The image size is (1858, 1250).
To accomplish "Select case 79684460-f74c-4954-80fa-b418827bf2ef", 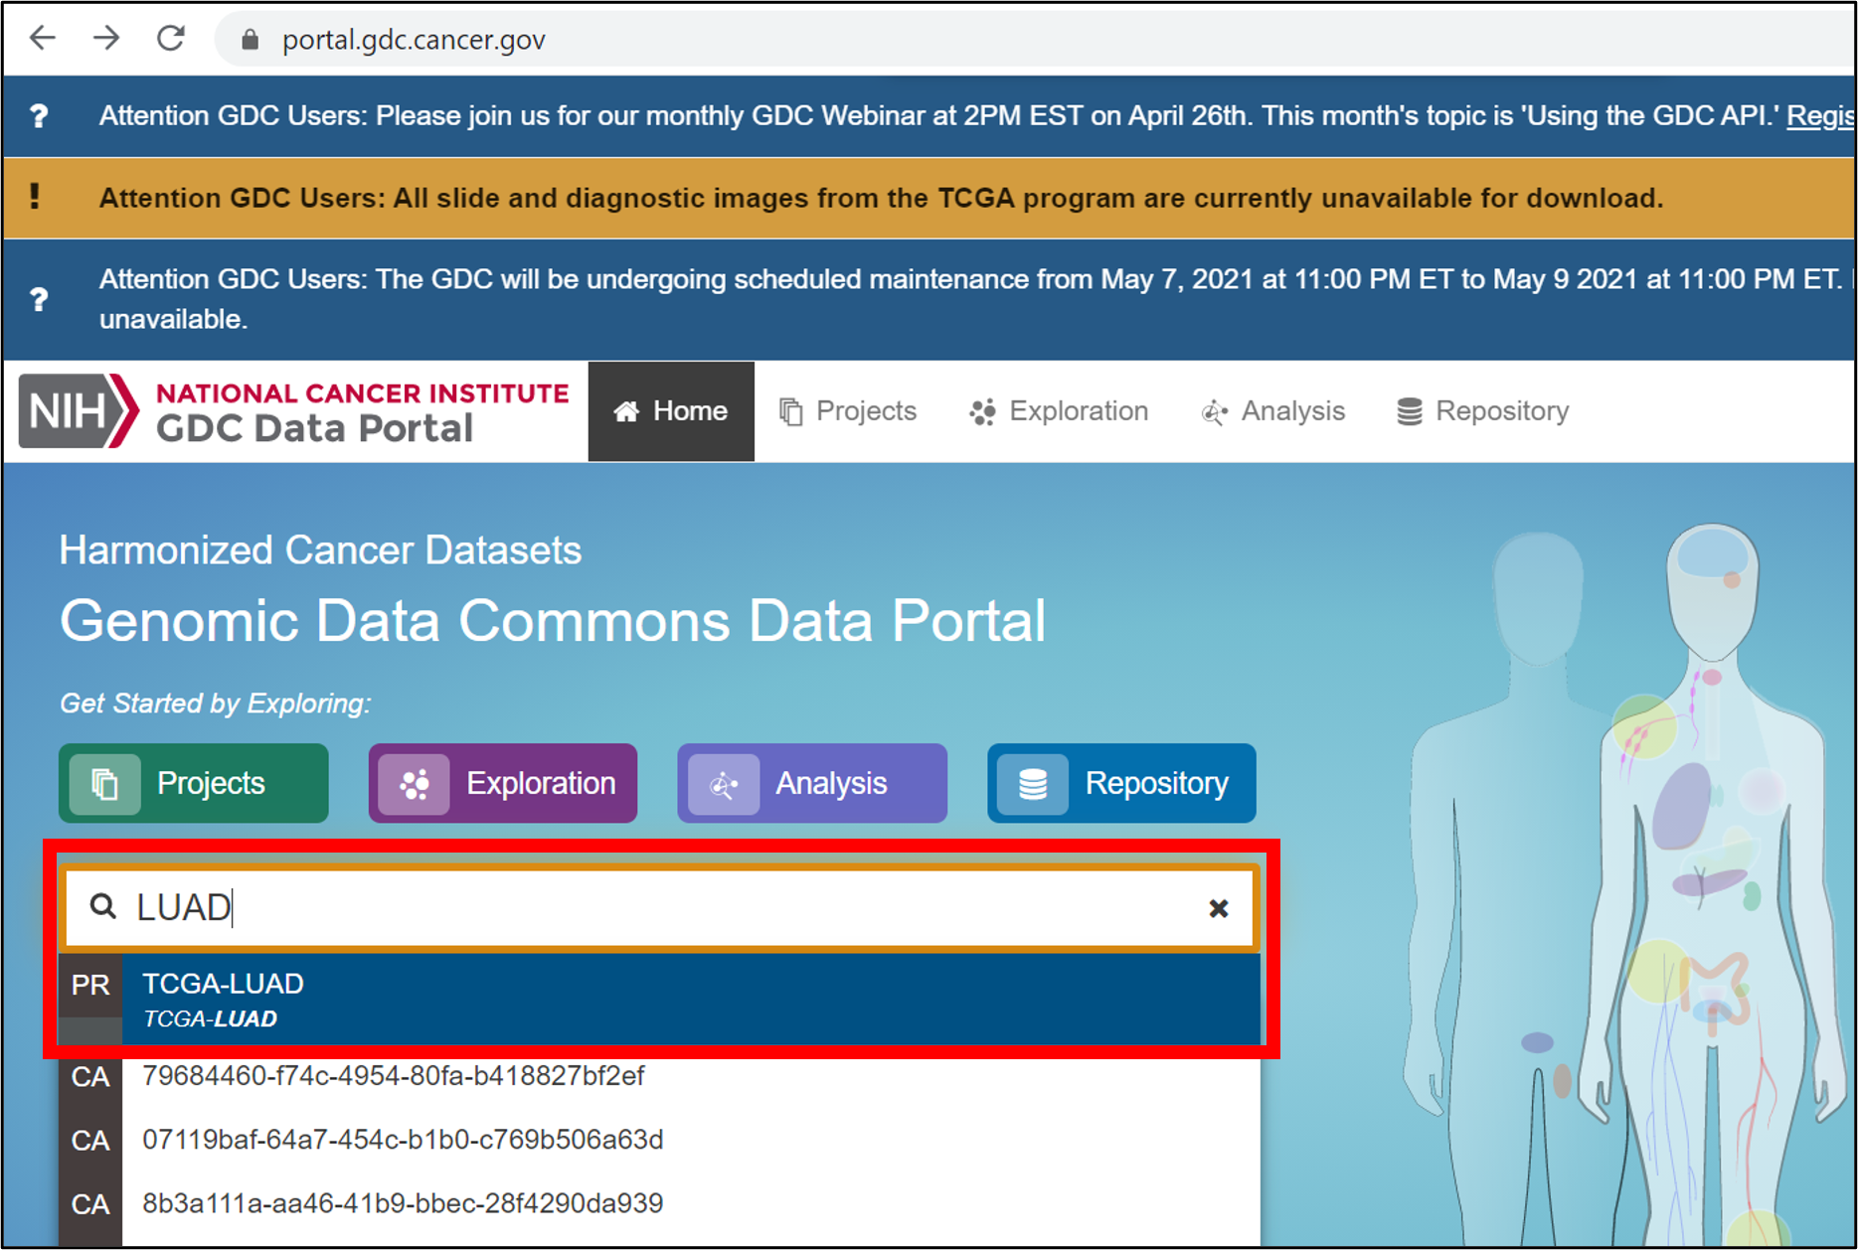I will click(x=393, y=1076).
